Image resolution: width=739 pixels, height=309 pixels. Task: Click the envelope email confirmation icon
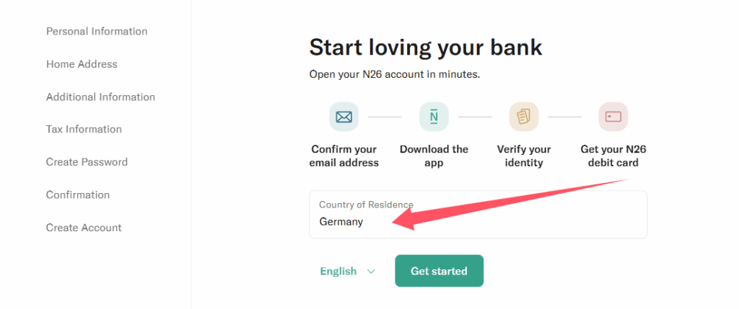pos(344,117)
